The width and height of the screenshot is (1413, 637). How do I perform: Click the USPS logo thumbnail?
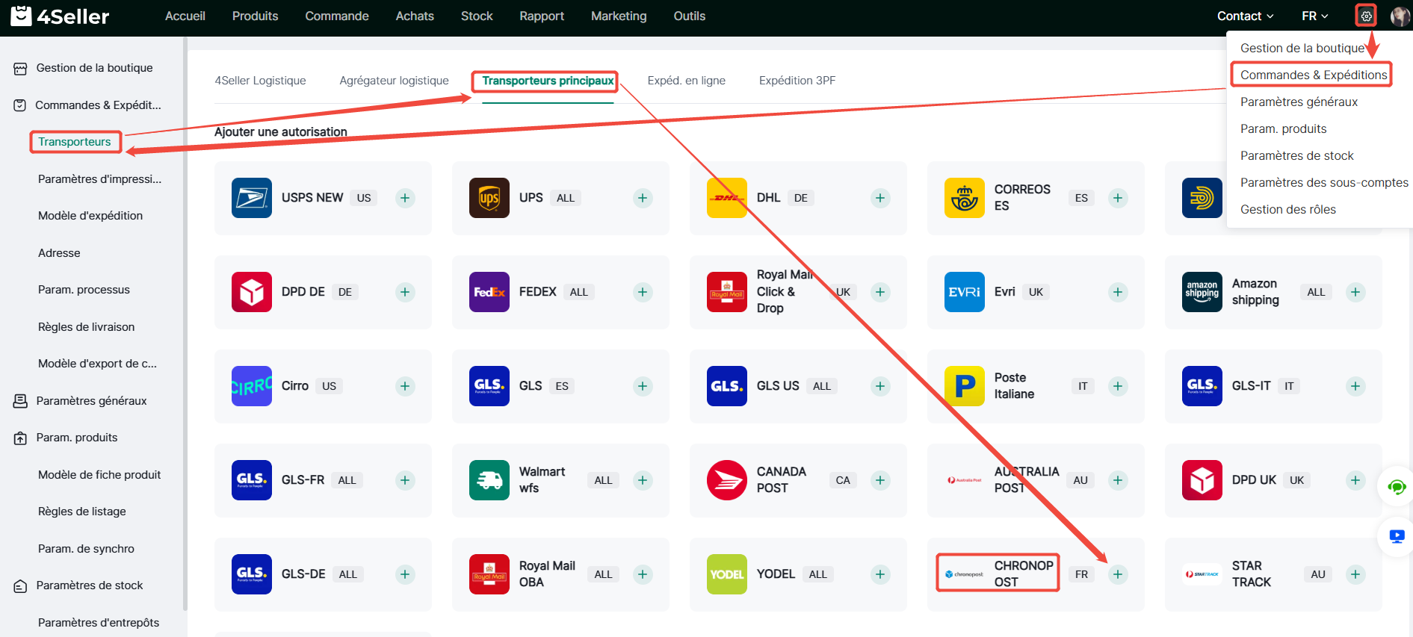tap(252, 198)
